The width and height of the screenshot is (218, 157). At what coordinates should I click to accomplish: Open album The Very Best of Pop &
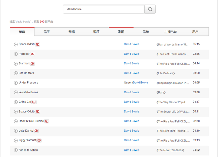coord(172,102)
